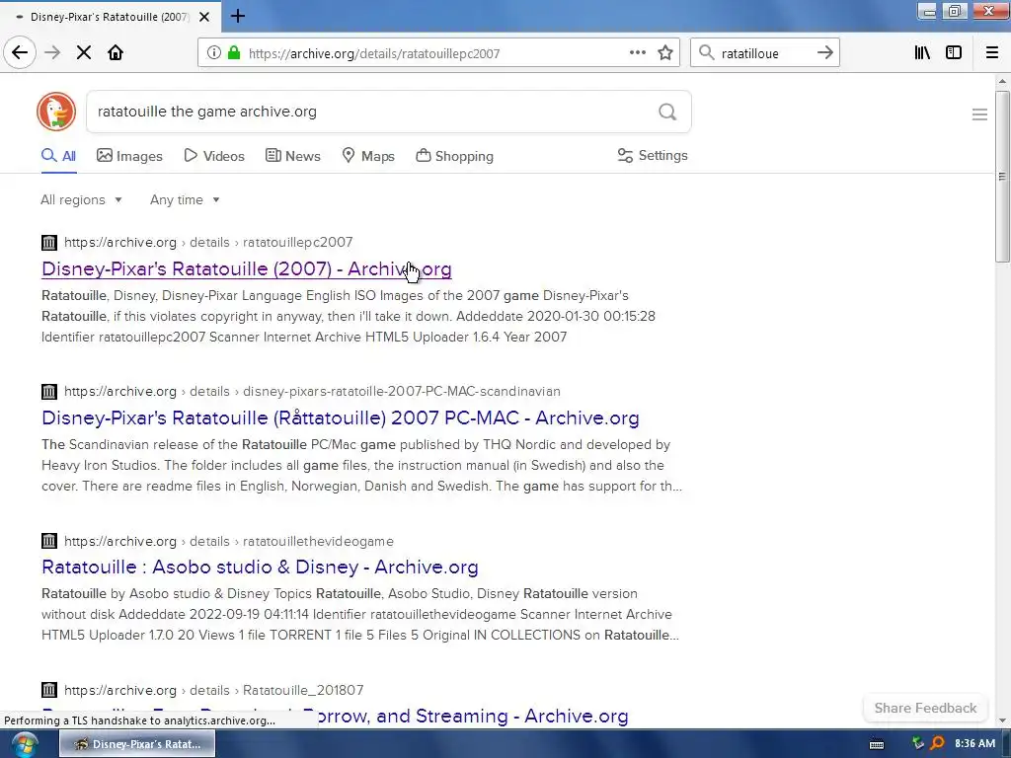This screenshot has width=1011, height=758.
Task: Click the disney-pixars-ratatoille scandinavian breadcrumb URL
Action: [312, 391]
